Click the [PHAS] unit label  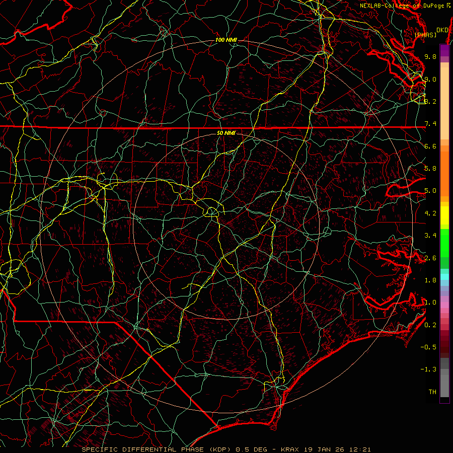425,35
